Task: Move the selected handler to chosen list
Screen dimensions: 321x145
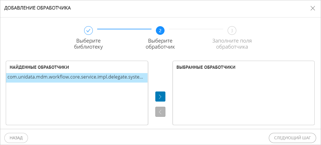Action: tap(160, 97)
